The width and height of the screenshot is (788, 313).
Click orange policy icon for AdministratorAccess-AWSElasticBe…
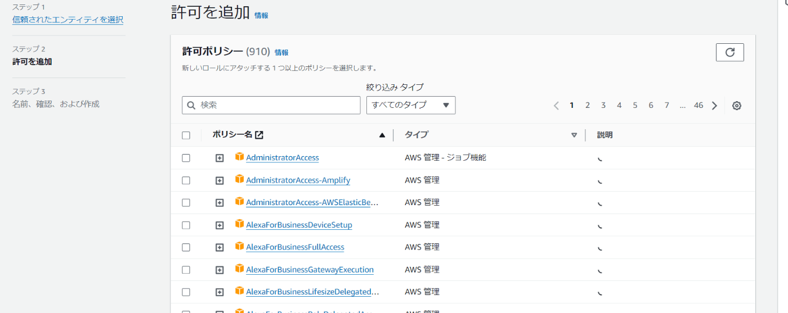tap(240, 202)
